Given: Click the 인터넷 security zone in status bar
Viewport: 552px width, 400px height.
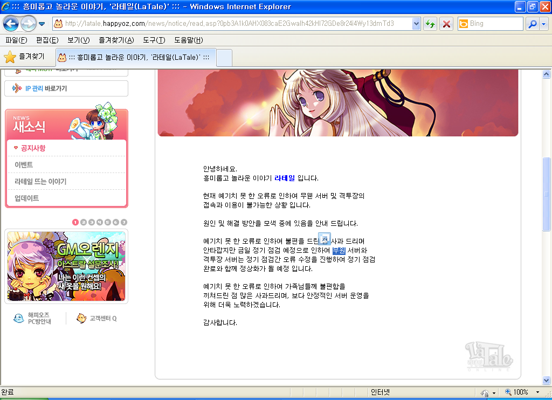Looking at the screenshot, I should [380, 392].
